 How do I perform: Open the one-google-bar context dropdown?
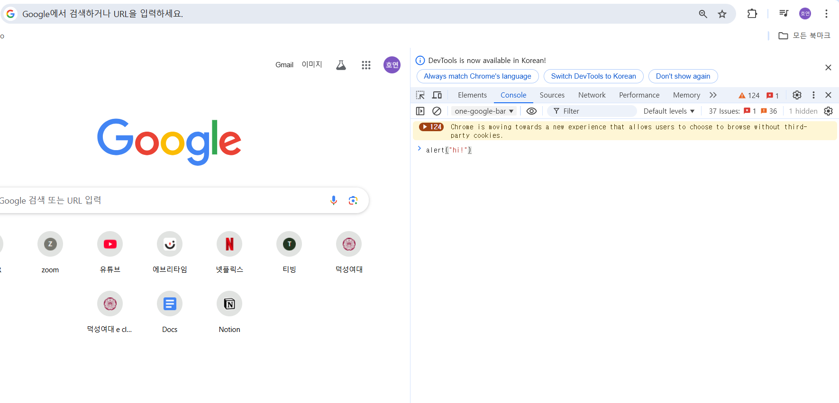point(484,111)
